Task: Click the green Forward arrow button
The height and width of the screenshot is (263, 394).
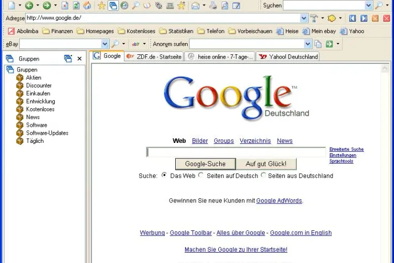Action: click(47, 5)
